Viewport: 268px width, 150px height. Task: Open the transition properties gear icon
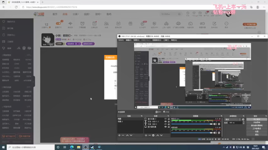point(243,119)
